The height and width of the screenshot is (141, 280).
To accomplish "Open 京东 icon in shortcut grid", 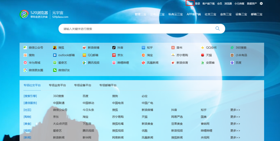I will (x=114, y=55).
